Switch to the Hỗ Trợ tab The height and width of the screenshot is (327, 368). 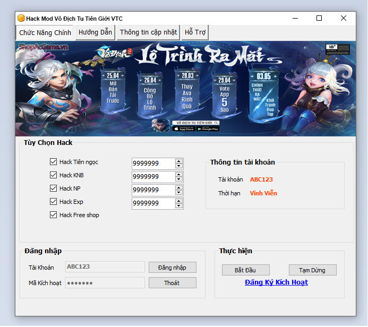pos(195,32)
